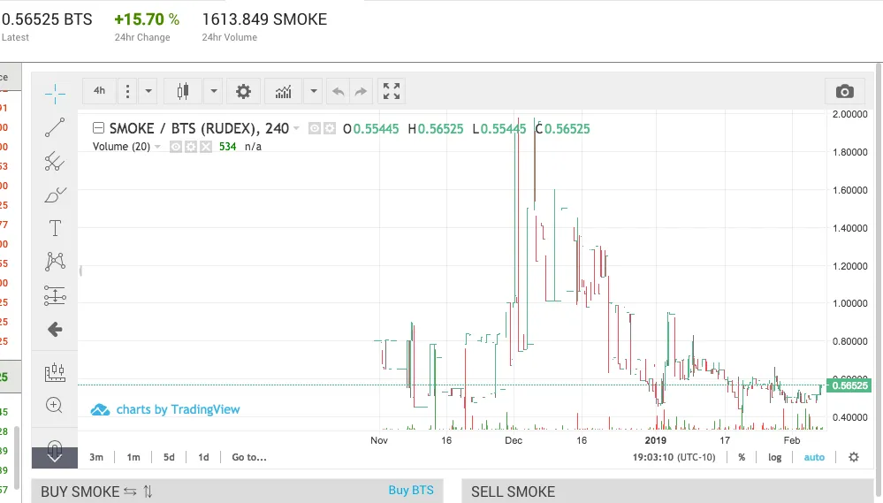Toggle visibility eye of Volume (20) indicator

(x=176, y=147)
